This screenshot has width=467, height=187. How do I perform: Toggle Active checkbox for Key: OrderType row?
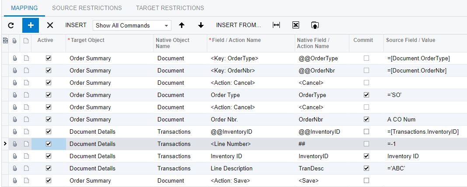coord(49,58)
